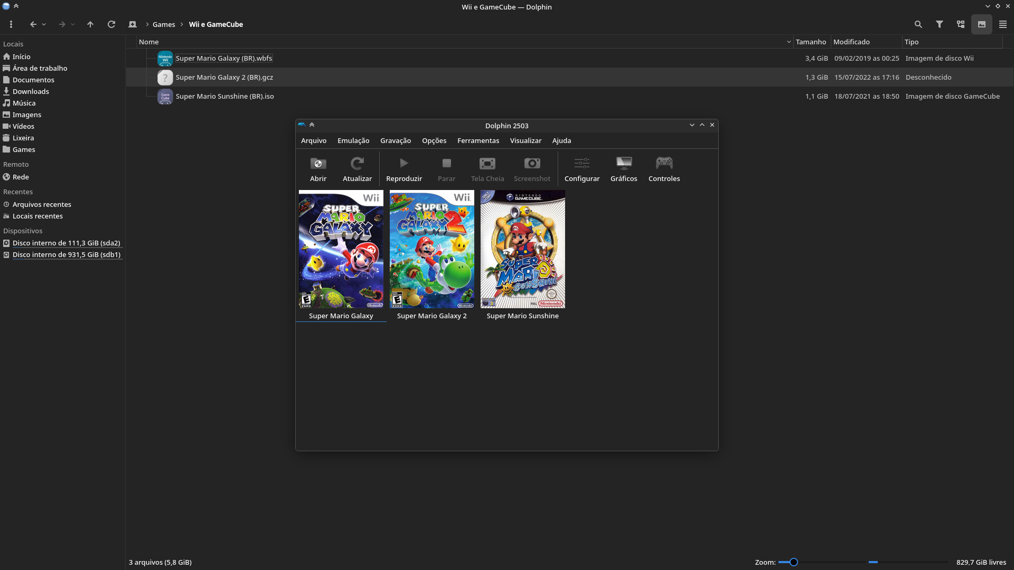1014x570 pixels.
Task: Click the Zoom slider handle
Action: [793, 562]
